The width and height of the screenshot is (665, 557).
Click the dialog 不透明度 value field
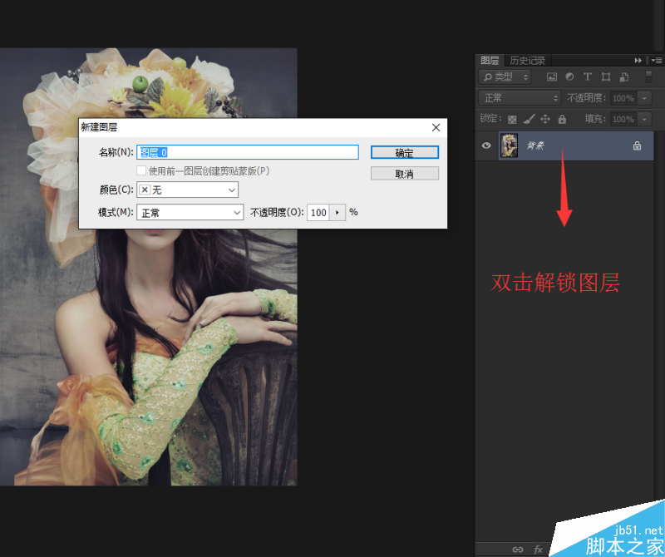tap(318, 212)
